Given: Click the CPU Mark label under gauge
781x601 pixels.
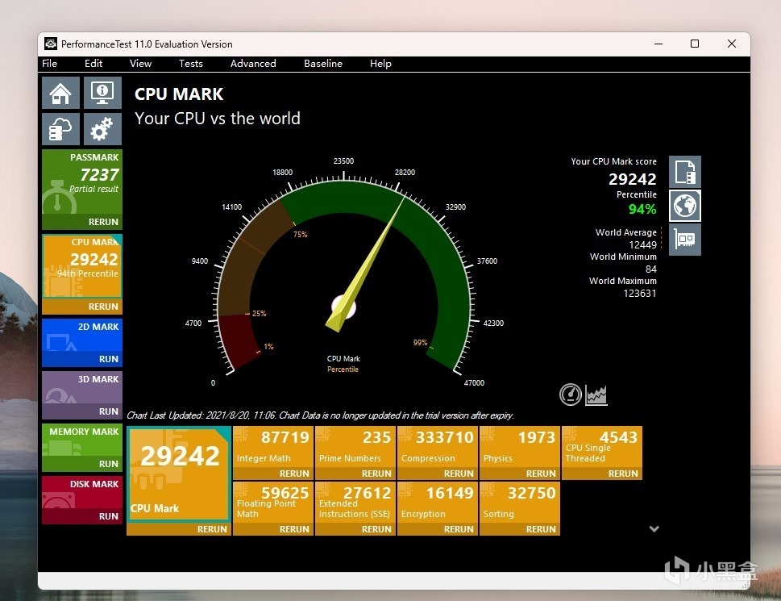Looking at the screenshot, I should point(343,359).
